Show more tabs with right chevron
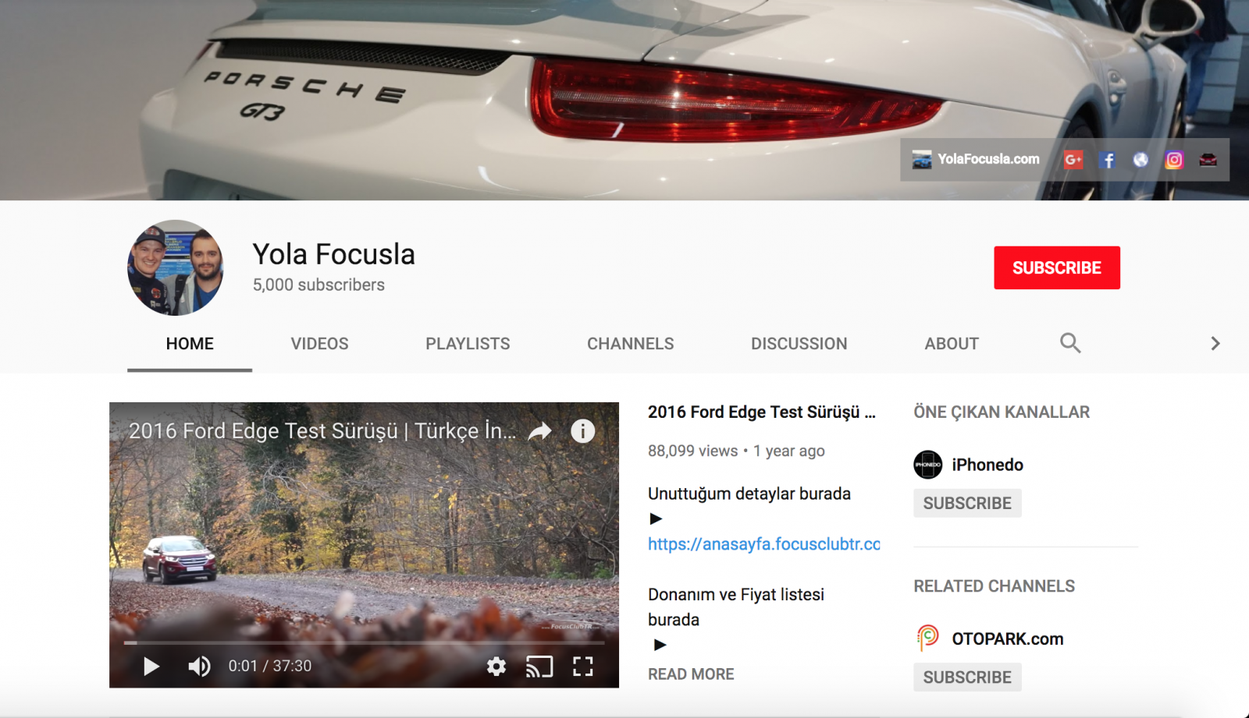The height and width of the screenshot is (718, 1249). pos(1215,344)
